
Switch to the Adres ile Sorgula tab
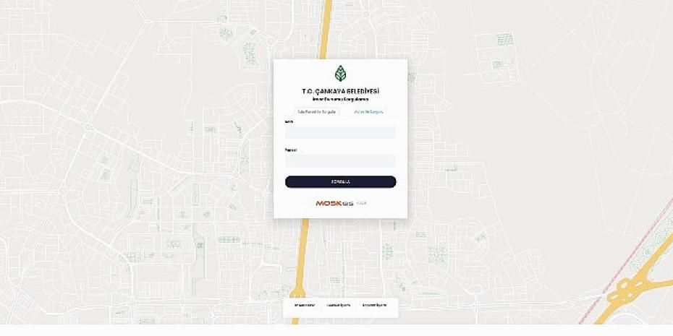click(x=368, y=111)
